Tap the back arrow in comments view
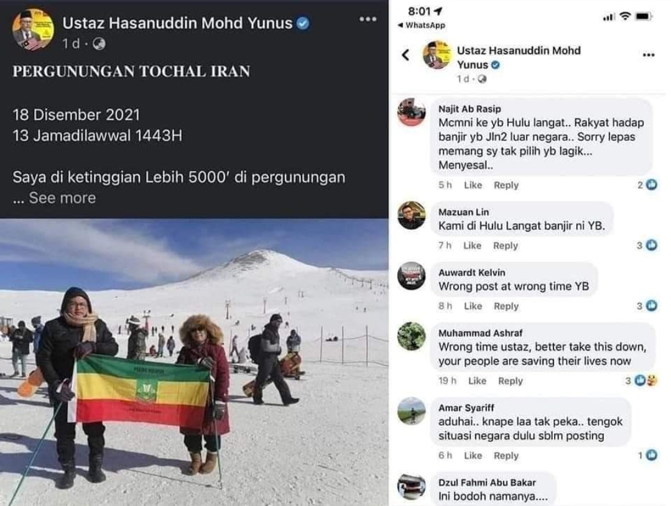671x506 pixels. [x=405, y=55]
